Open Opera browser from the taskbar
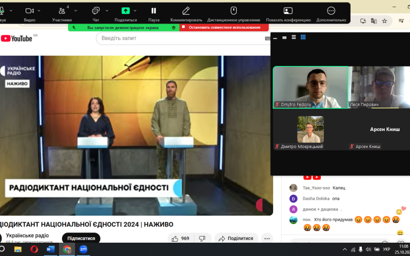The height and width of the screenshot is (256, 410). (x=34, y=249)
